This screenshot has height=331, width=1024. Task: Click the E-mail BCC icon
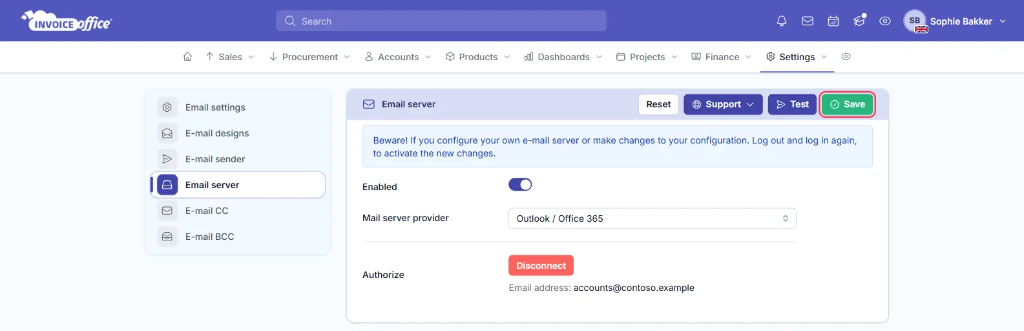[x=167, y=237]
